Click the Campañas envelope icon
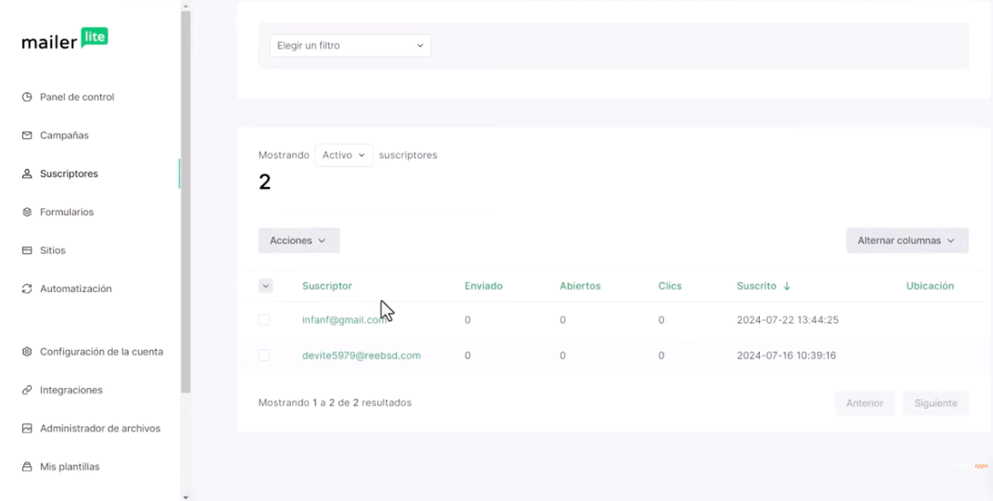 click(x=26, y=136)
